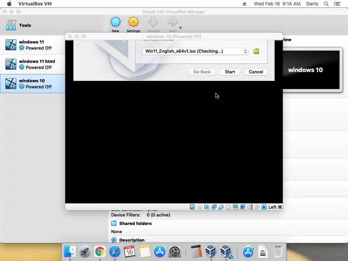Open Notes from the Dock
The width and height of the screenshot is (348, 261).
click(145, 251)
